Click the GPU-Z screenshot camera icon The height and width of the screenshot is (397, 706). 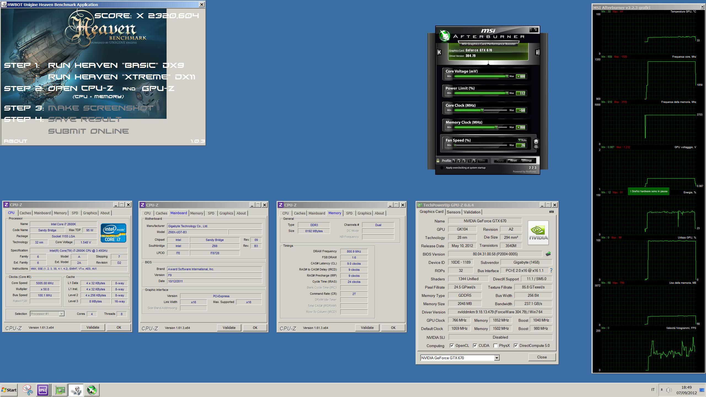pyautogui.click(x=551, y=212)
